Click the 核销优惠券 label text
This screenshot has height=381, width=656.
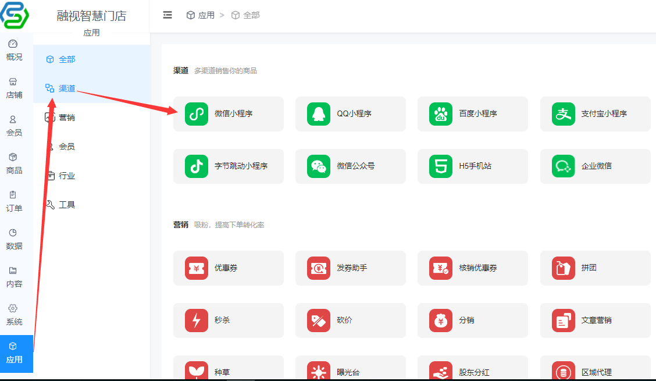click(478, 268)
